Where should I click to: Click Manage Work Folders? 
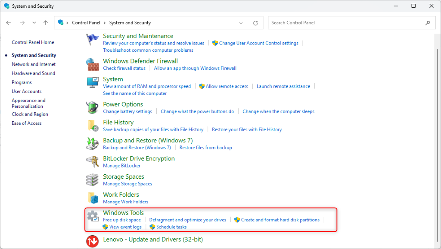point(125,202)
